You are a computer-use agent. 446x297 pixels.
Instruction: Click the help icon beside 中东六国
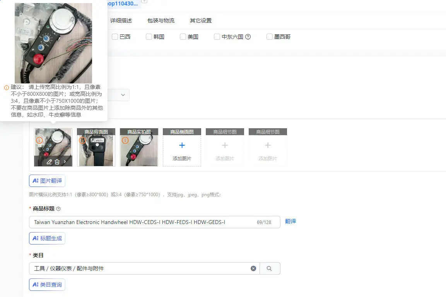[x=249, y=36]
